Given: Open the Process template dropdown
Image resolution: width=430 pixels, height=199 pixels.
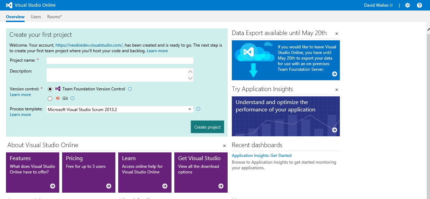Looking at the screenshot, I should pyautogui.click(x=120, y=109).
